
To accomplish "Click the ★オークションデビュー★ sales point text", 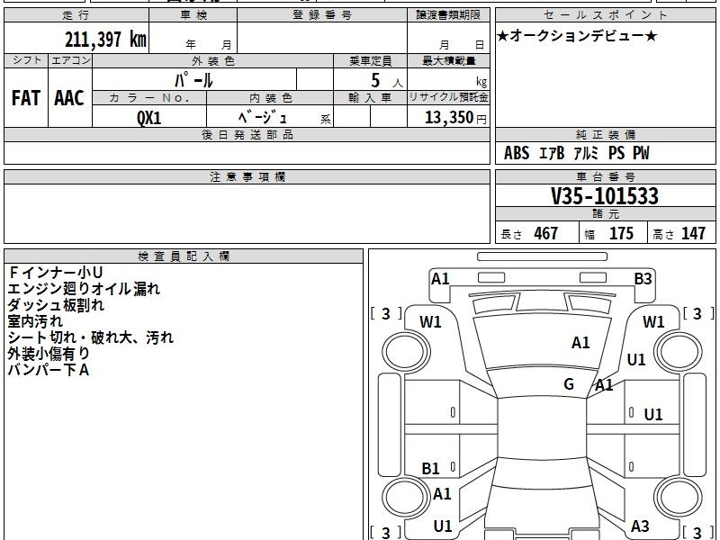I will [x=577, y=36].
